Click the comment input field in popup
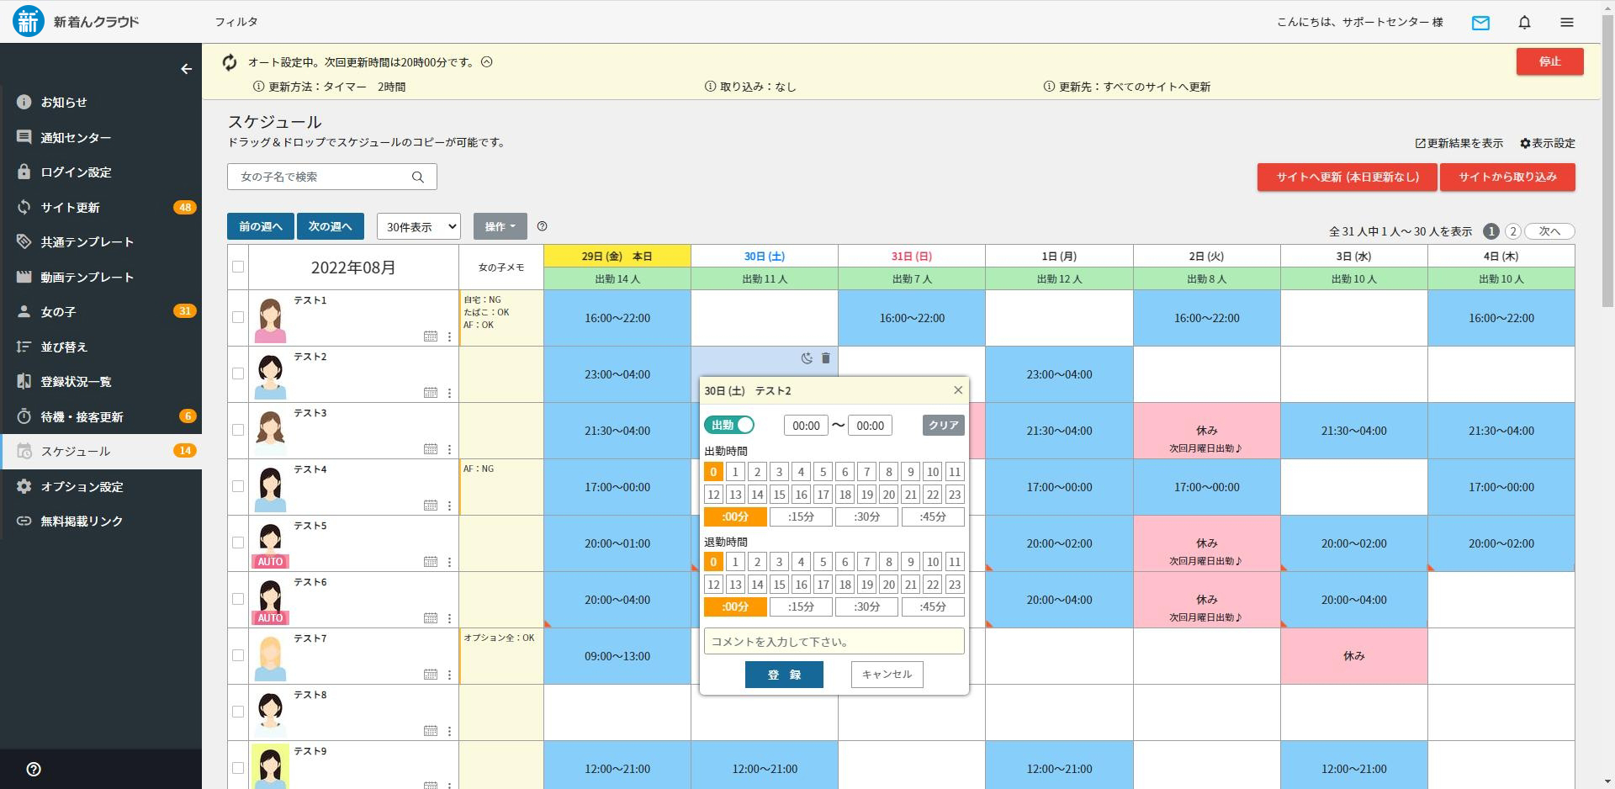Viewport: 1615px width, 789px height. [x=834, y=642]
